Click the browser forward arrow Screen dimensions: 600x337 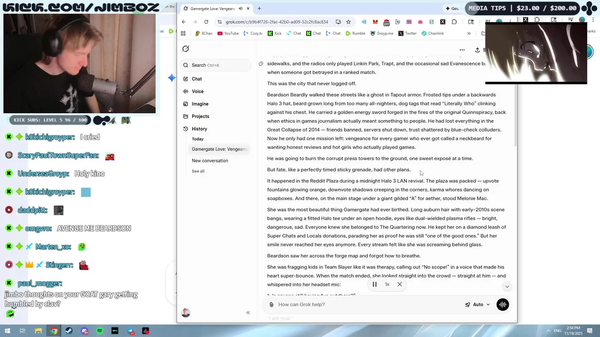pos(195,22)
